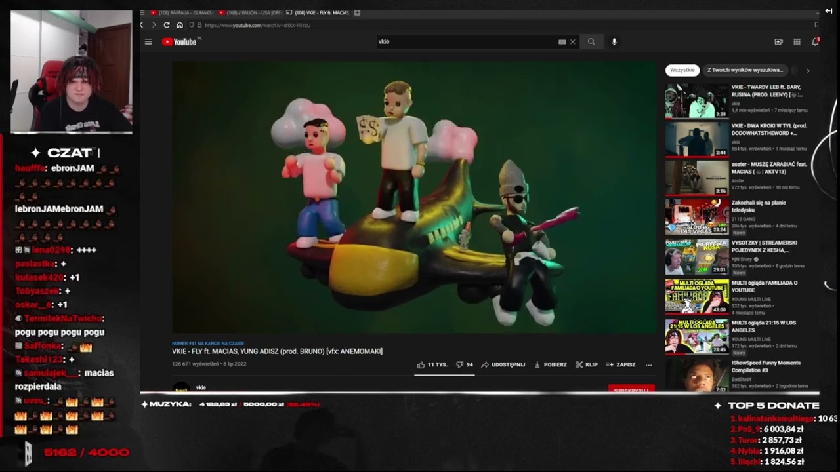Open the browser home page
This screenshot has width=840, height=472.
[180, 25]
